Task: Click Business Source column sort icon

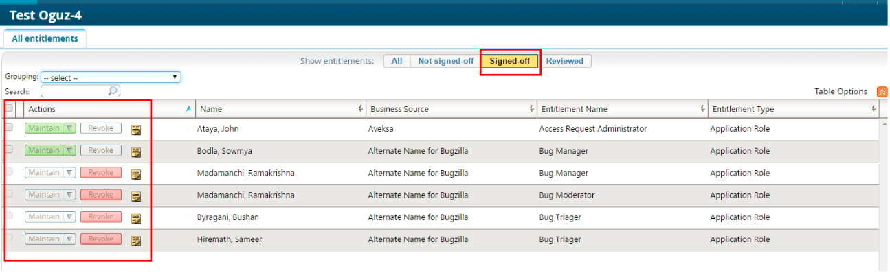Action: point(532,109)
